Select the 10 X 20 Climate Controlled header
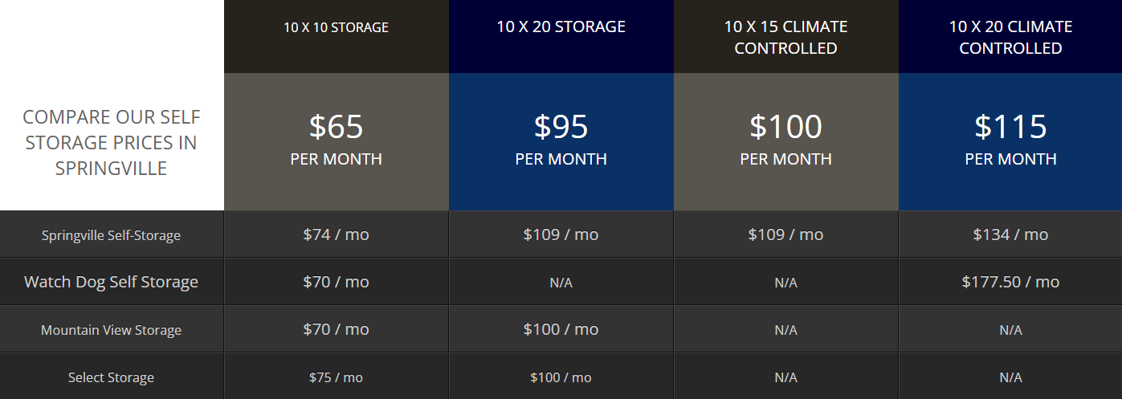The height and width of the screenshot is (399, 1122). (x=1010, y=37)
